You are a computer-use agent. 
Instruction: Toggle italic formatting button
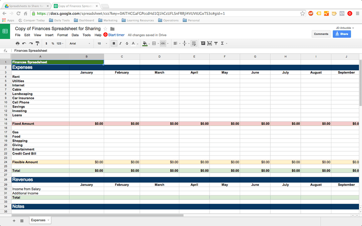(120, 43)
